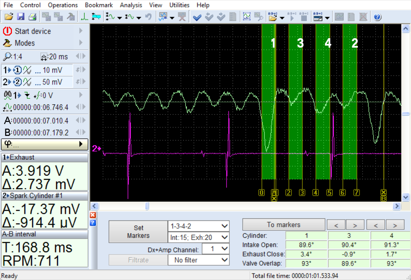Click the blue help question mark icon
411x280 pixels.
(x=377, y=17)
